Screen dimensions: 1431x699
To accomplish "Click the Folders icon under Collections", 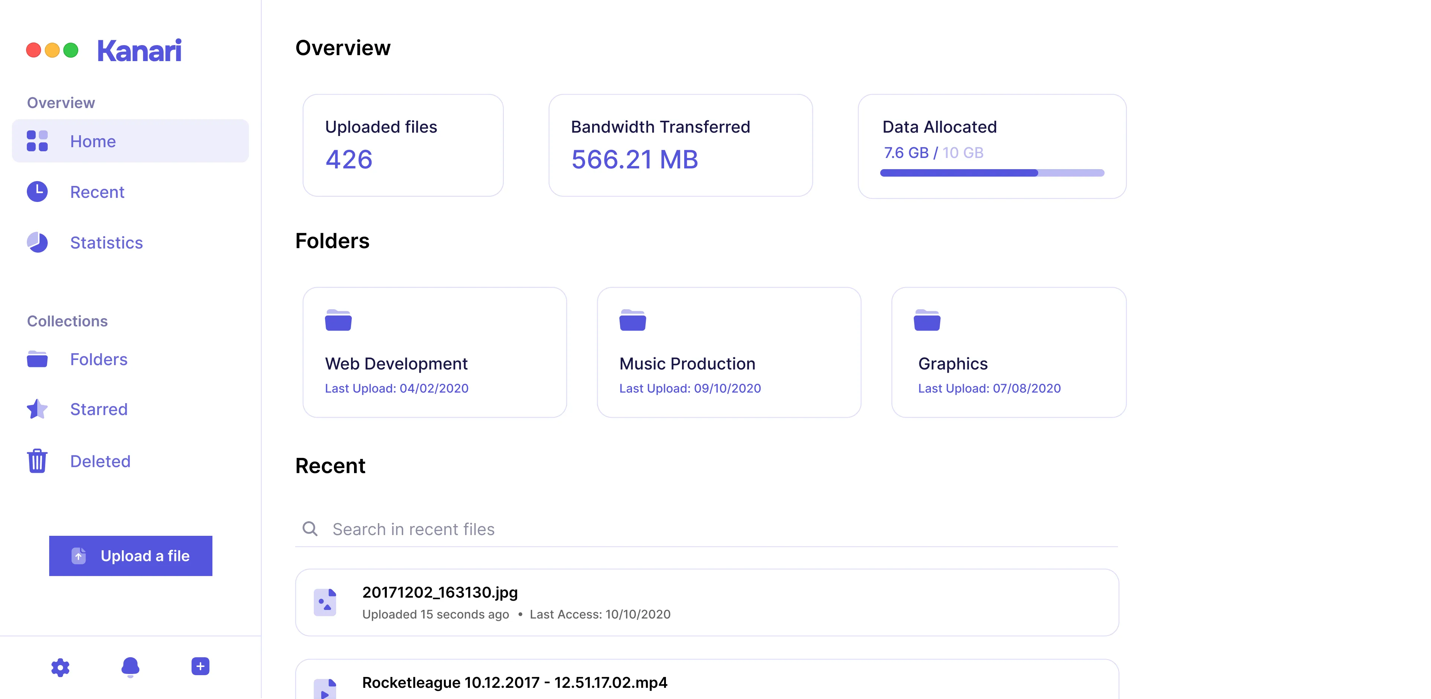I will tap(37, 360).
